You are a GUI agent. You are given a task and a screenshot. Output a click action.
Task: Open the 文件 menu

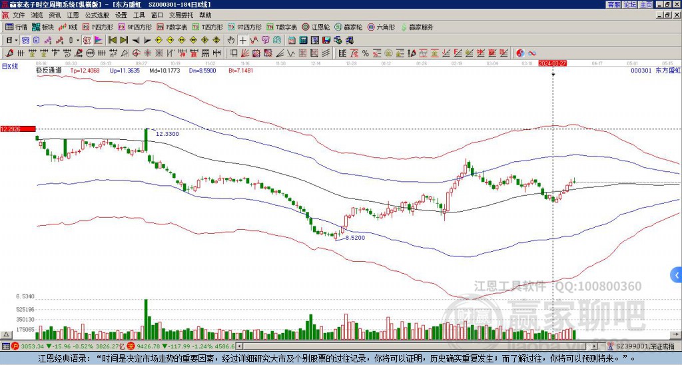[18, 15]
